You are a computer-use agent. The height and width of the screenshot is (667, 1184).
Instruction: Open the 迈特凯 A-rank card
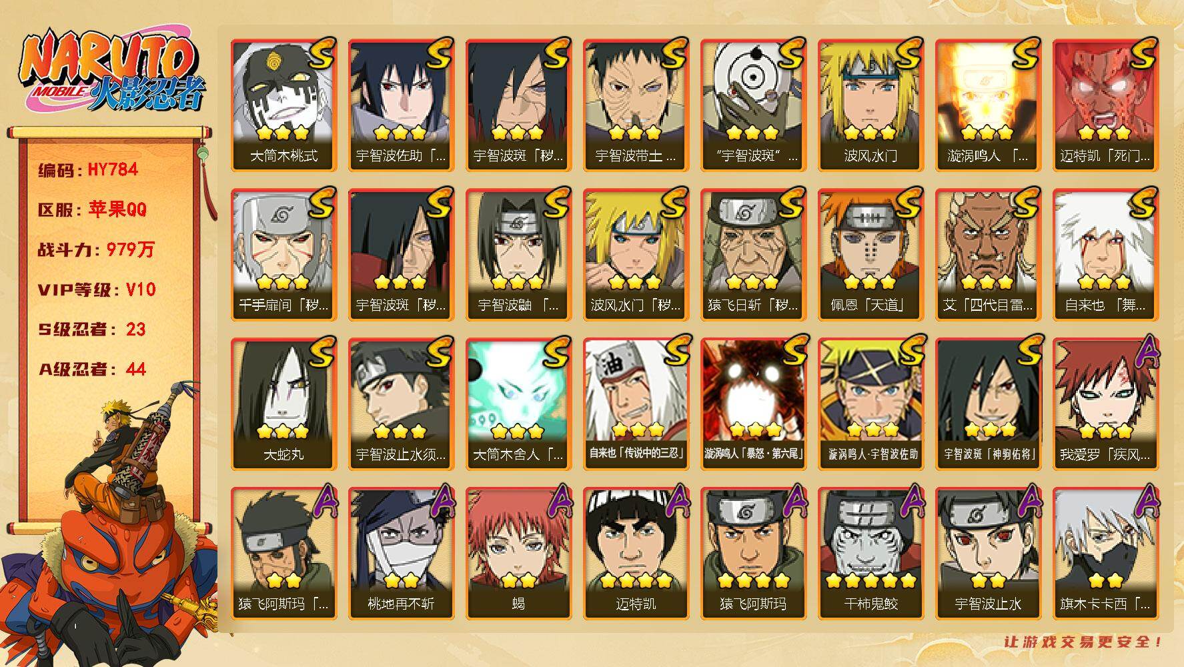pos(636,554)
